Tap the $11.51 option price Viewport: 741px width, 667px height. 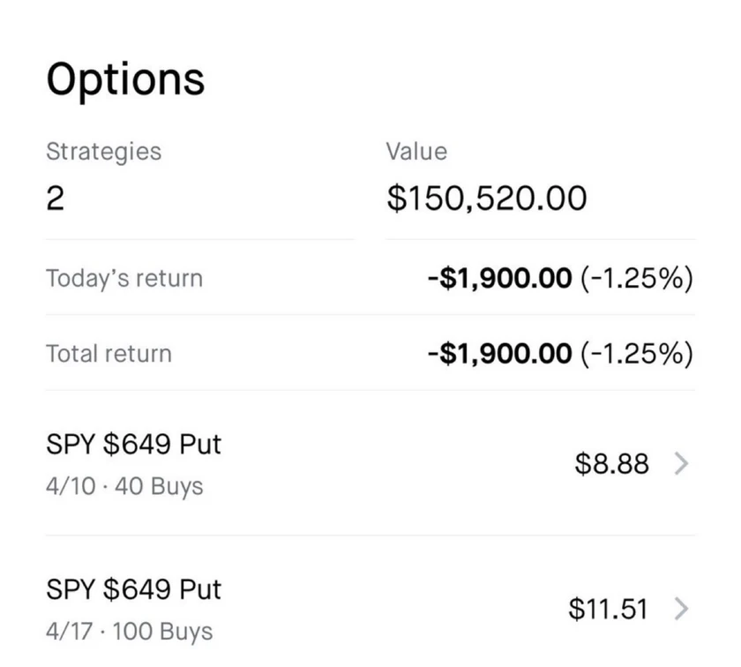(608, 609)
